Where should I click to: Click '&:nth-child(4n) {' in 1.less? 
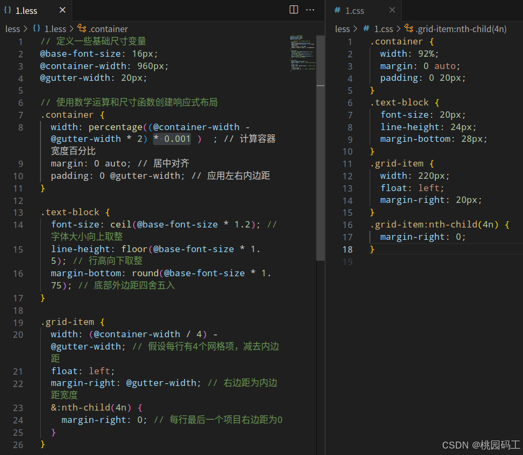point(97,407)
